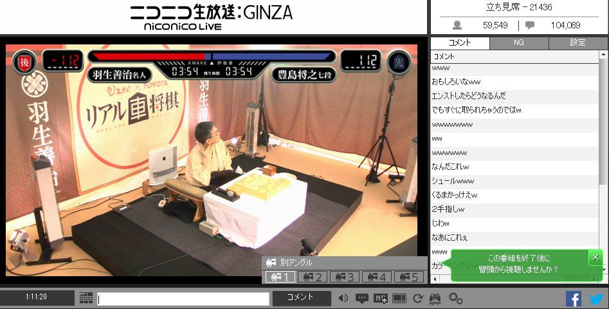Click the 別アングル camera header icon
Viewport: 609px width, 309px height.
(x=271, y=263)
